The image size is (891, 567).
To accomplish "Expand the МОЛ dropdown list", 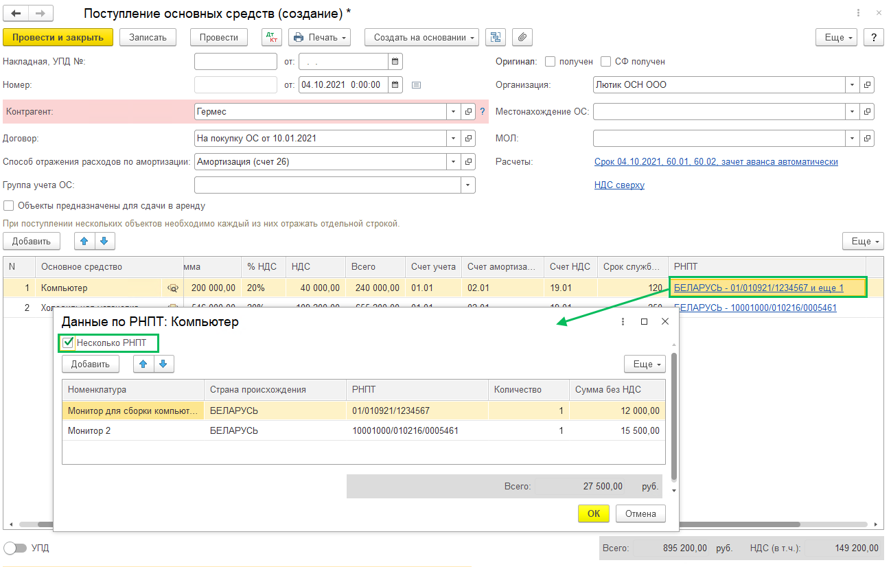I will tap(852, 138).
